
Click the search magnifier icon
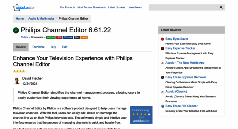pos(221,7)
